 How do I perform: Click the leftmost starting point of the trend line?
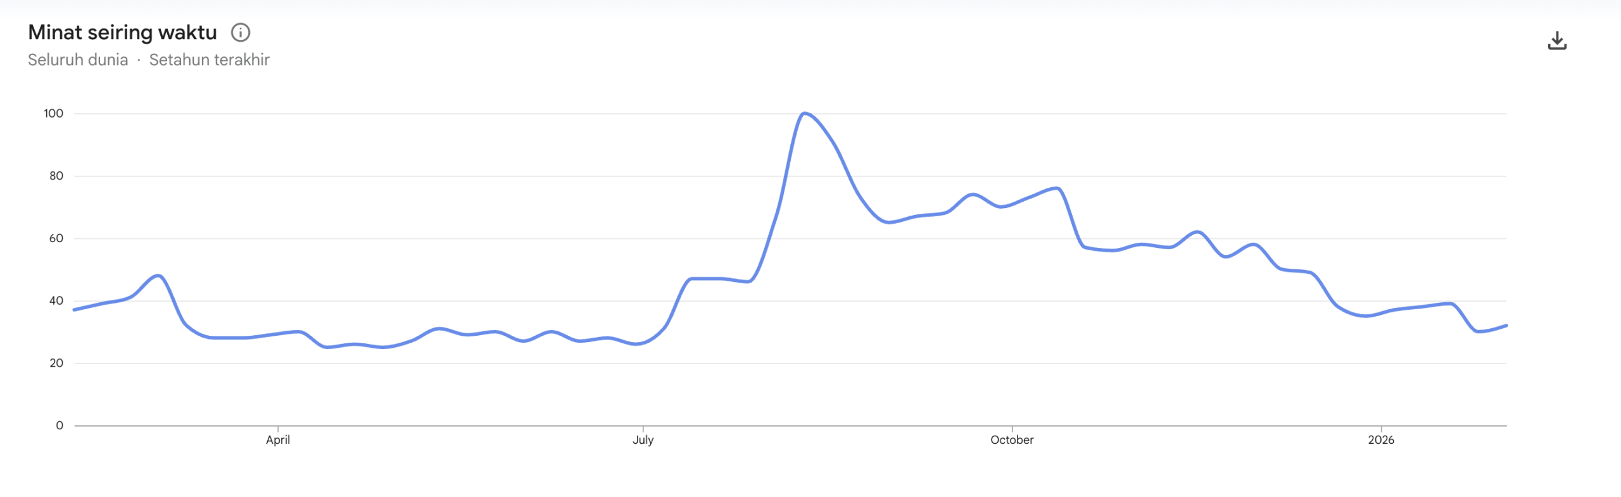(x=75, y=310)
